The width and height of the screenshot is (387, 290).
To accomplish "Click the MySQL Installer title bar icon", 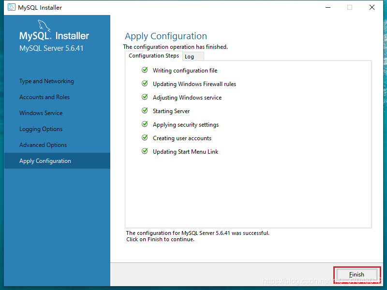I will click(x=11, y=7).
